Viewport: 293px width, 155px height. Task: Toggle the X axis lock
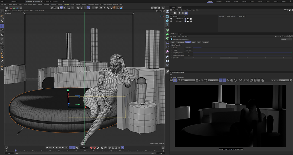pyautogui.click(x=11, y=8)
